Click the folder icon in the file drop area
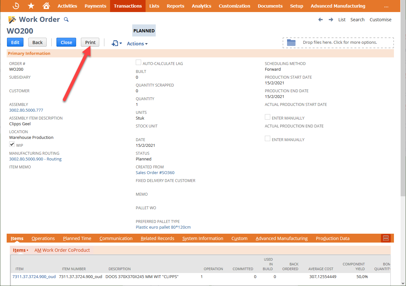The width and height of the screenshot is (406, 286). 291,42
